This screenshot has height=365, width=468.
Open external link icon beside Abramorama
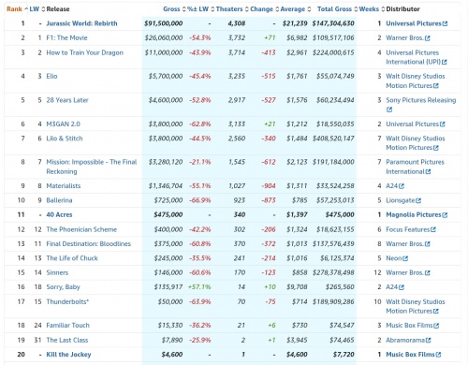pyautogui.click(x=428, y=341)
